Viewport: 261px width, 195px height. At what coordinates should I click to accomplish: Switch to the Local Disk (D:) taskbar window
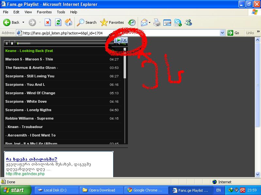coord(56,190)
